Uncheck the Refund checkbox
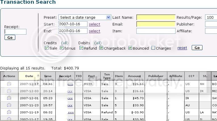 click(81, 48)
